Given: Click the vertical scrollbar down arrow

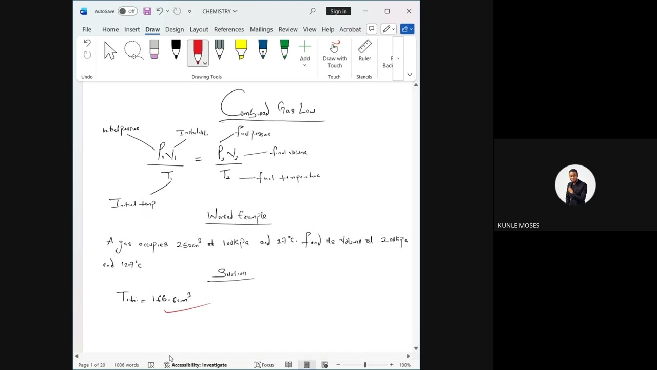Looking at the screenshot, I should [416, 348].
